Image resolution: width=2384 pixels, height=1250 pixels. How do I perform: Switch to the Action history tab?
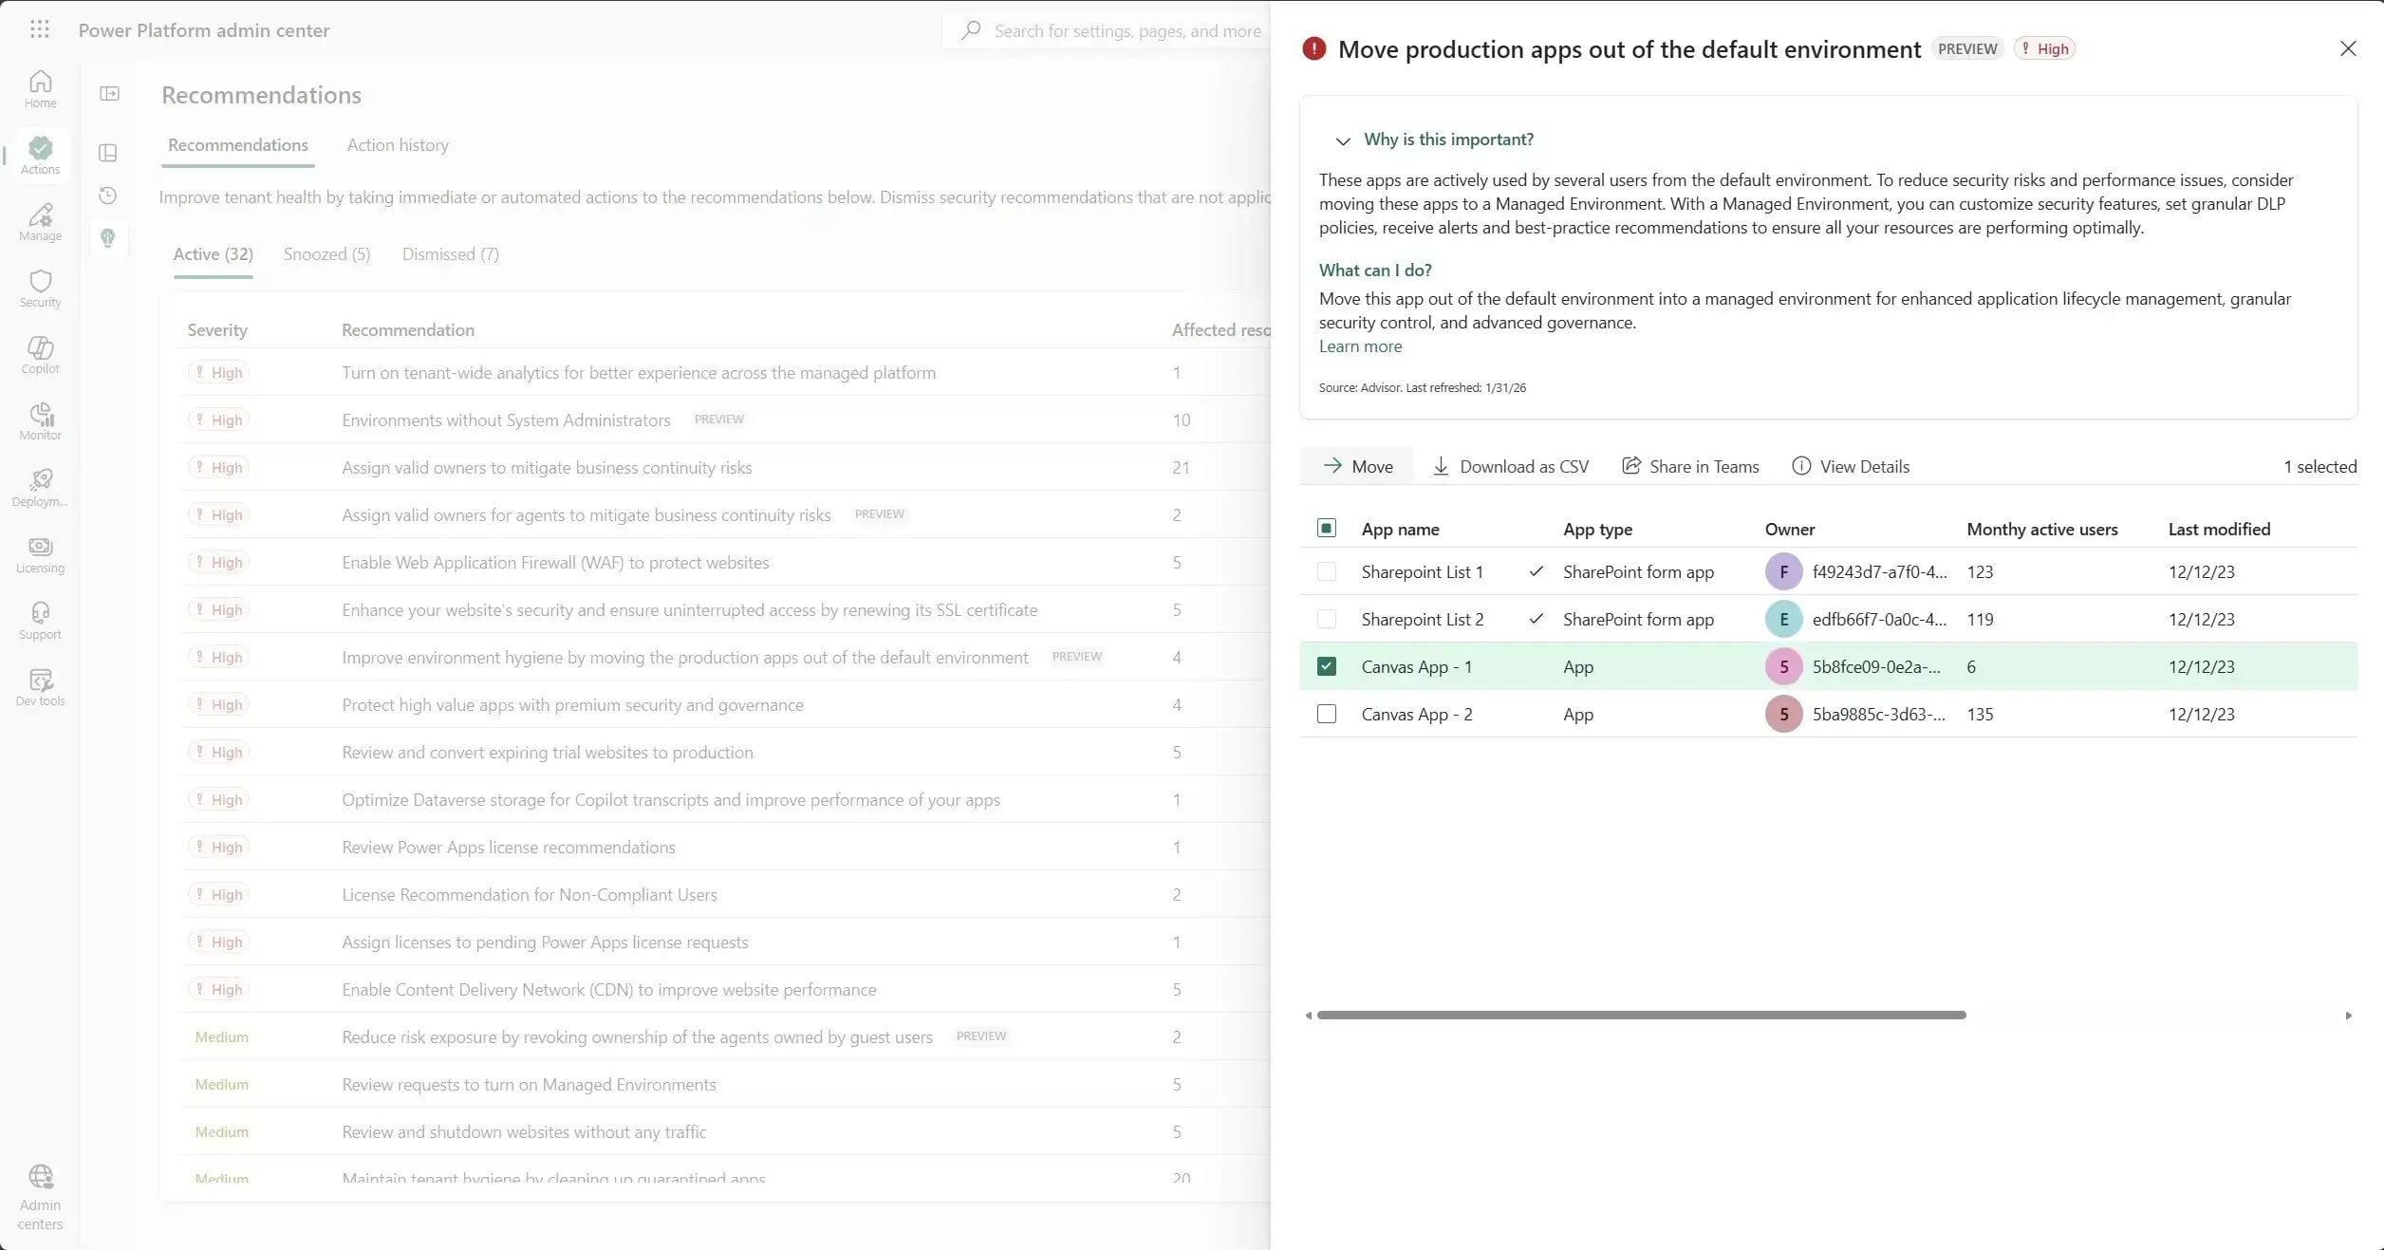[398, 144]
